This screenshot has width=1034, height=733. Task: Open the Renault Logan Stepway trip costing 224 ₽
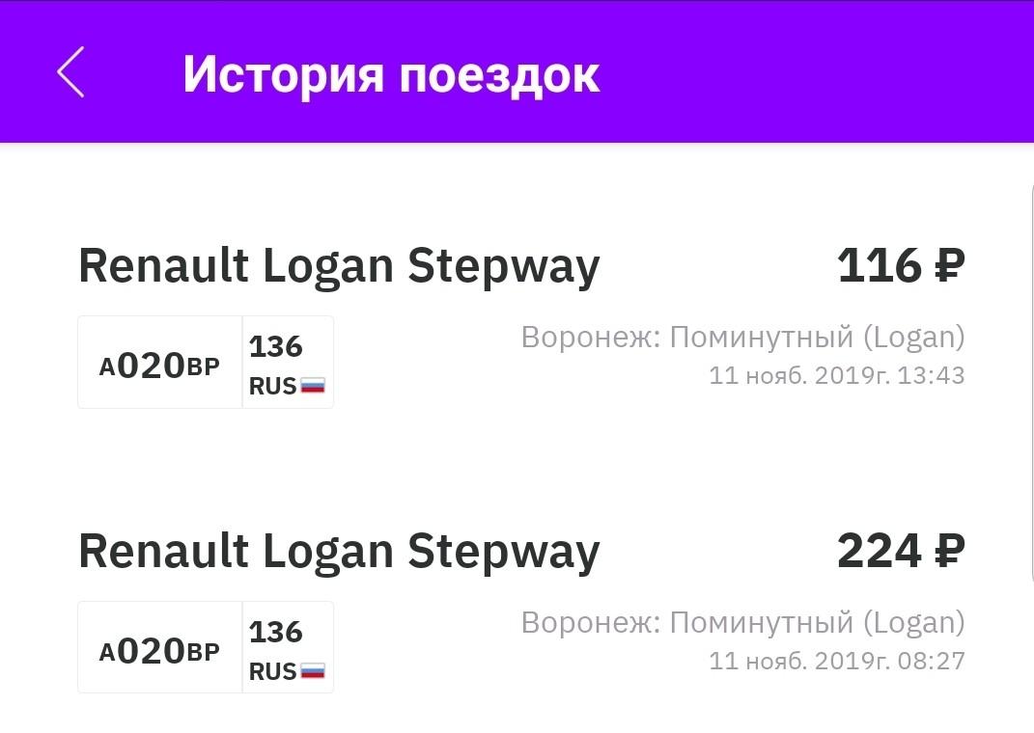coord(338,552)
